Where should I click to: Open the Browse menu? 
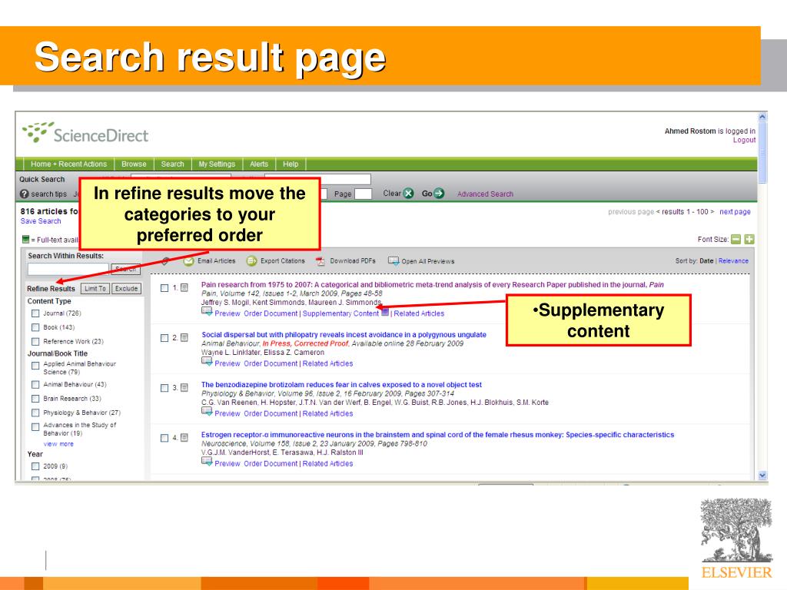[134, 164]
